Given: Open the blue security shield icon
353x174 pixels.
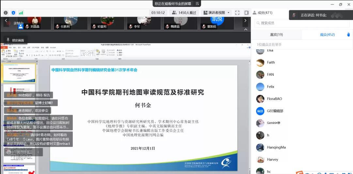Looking at the screenshot, I should 13,13.
